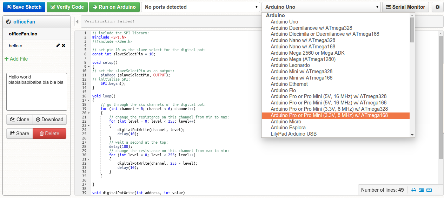Close the Arduino Uno board dropdown

coord(321,7)
